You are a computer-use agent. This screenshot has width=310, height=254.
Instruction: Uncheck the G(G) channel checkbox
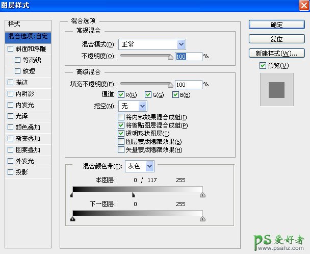point(148,95)
